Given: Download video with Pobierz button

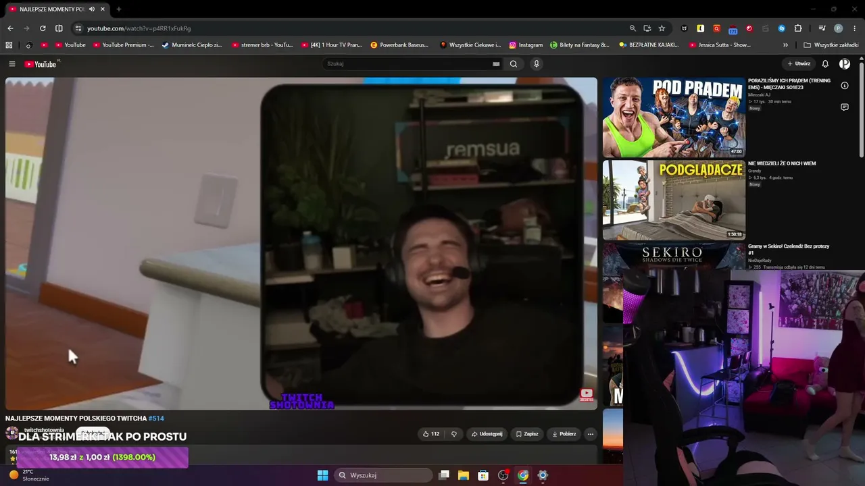Looking at the screenshot, I should (564, 434).
